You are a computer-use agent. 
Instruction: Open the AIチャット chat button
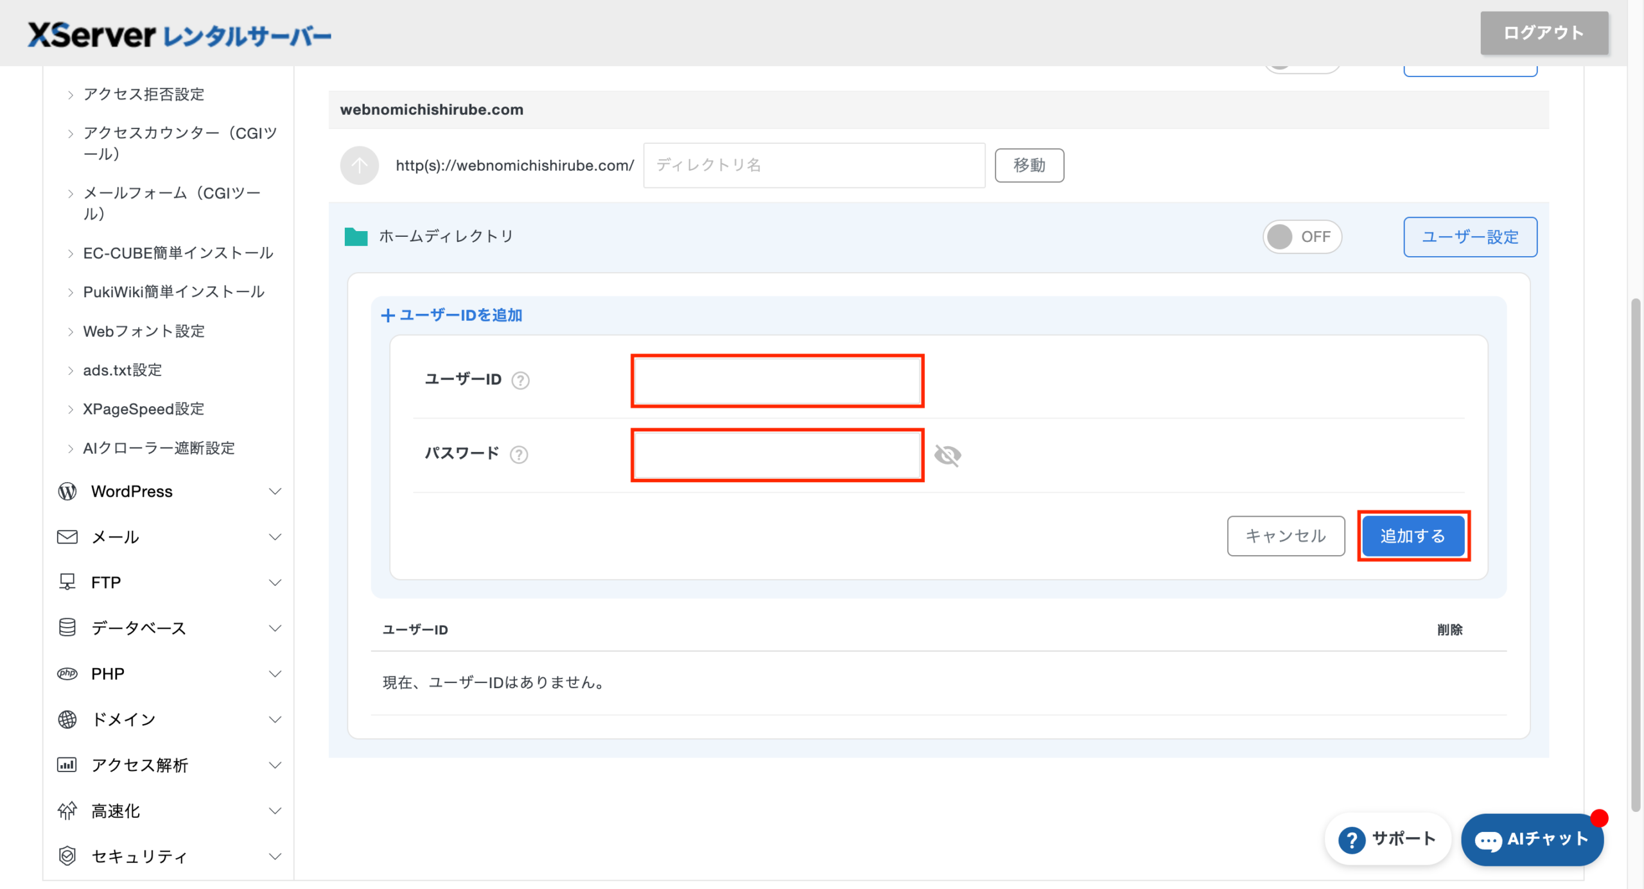coord(1532,840)
